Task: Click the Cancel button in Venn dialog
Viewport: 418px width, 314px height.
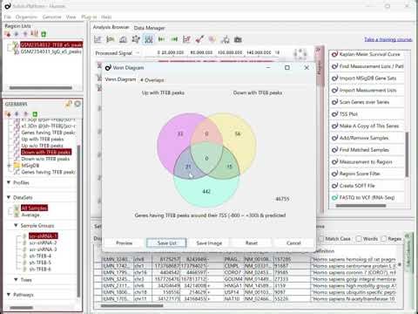Action: [293, 242]
